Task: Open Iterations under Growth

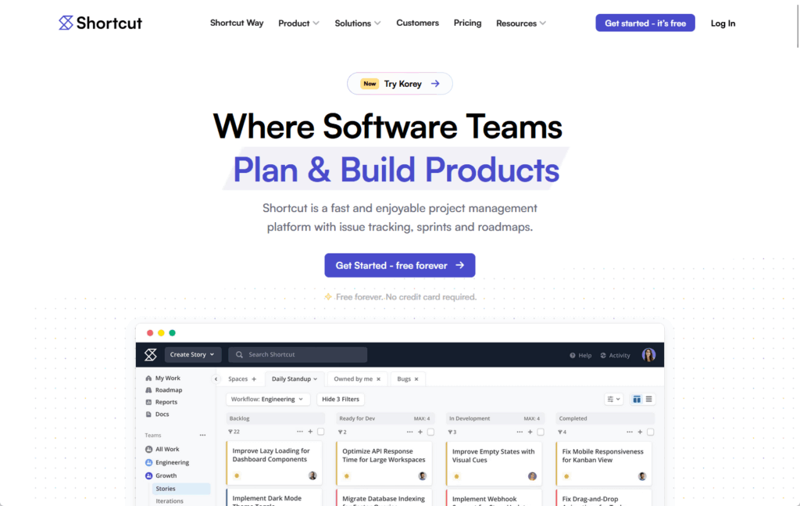Action: (x=170, y=501)
